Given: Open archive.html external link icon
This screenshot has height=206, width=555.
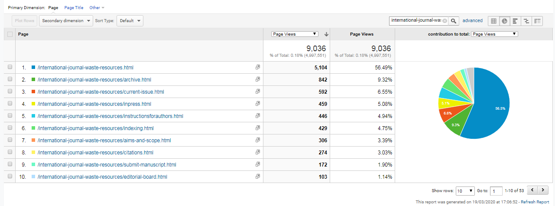Looking at the screenshot, I should [258, 79].
